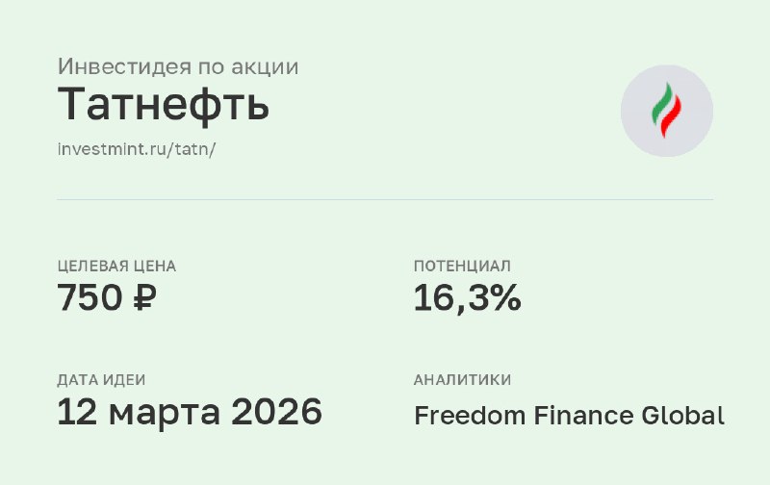770x485 pixels.
Task: Click the ЦЕЛЕВАЯ ЦЕНА label
Action: click(116, 266)
